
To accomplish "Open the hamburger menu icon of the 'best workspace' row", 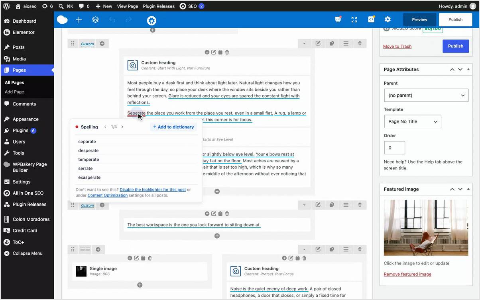I will click(346, 205).
